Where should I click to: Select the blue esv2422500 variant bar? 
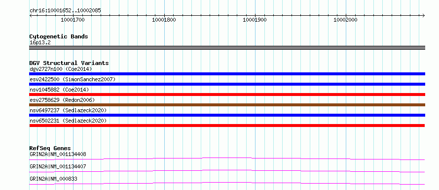pos(227,84)
